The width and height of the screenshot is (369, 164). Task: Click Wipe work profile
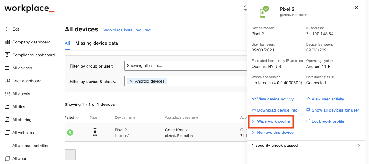(271, 121)
